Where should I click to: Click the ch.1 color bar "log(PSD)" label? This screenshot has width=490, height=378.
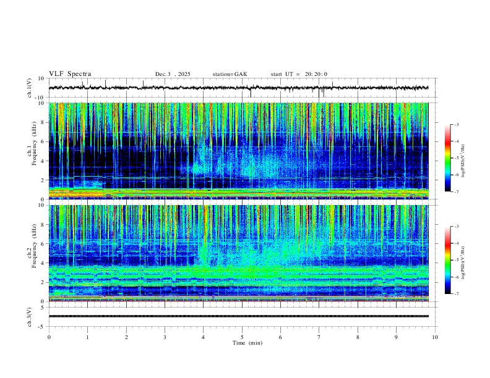(x=463, y=161)
